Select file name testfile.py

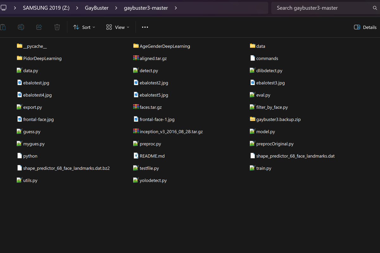click(x=149, y=168)
